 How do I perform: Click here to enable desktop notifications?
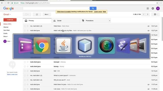64,12
